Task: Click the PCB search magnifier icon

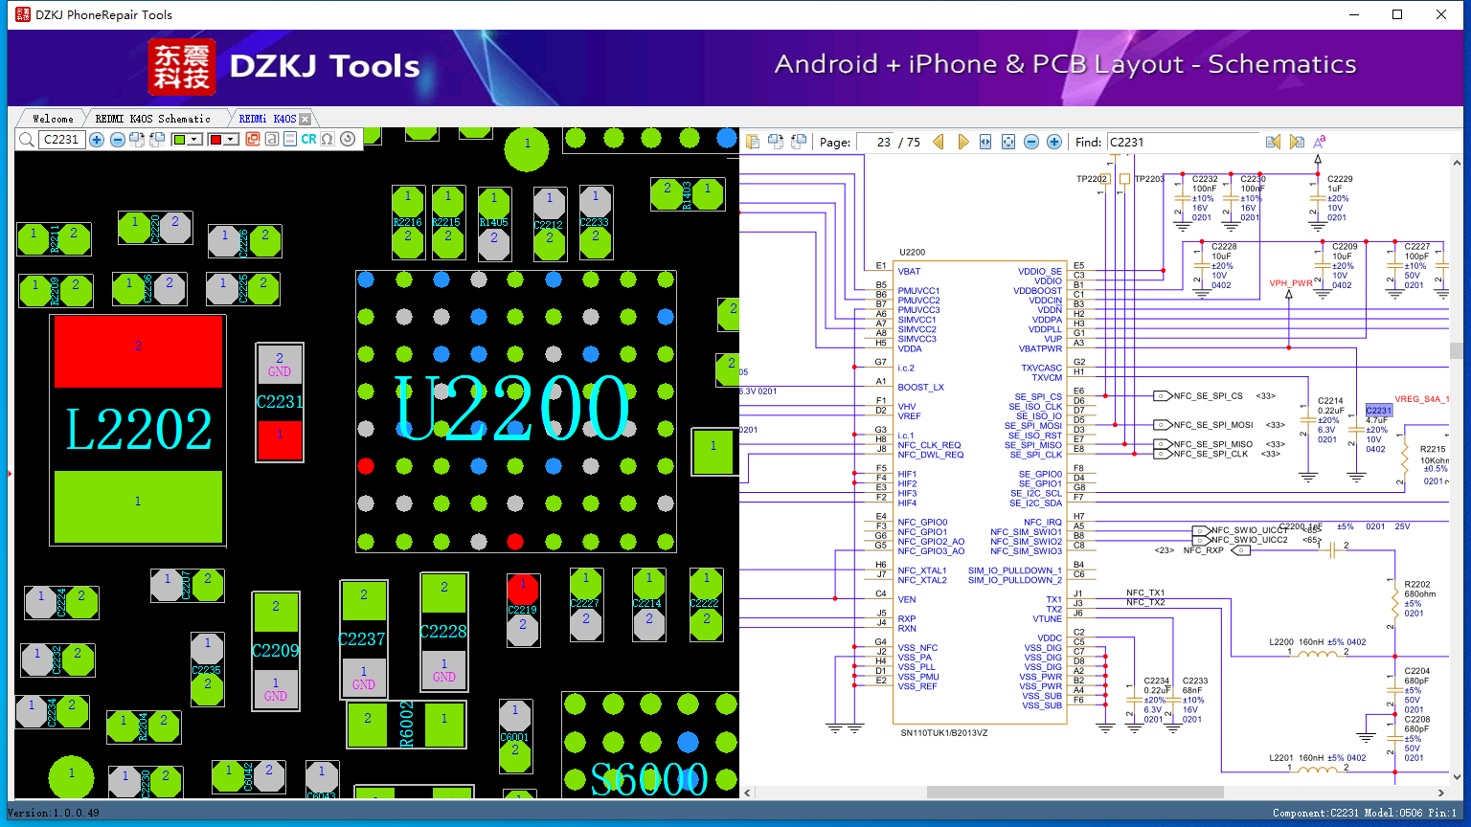Action: 26,140
